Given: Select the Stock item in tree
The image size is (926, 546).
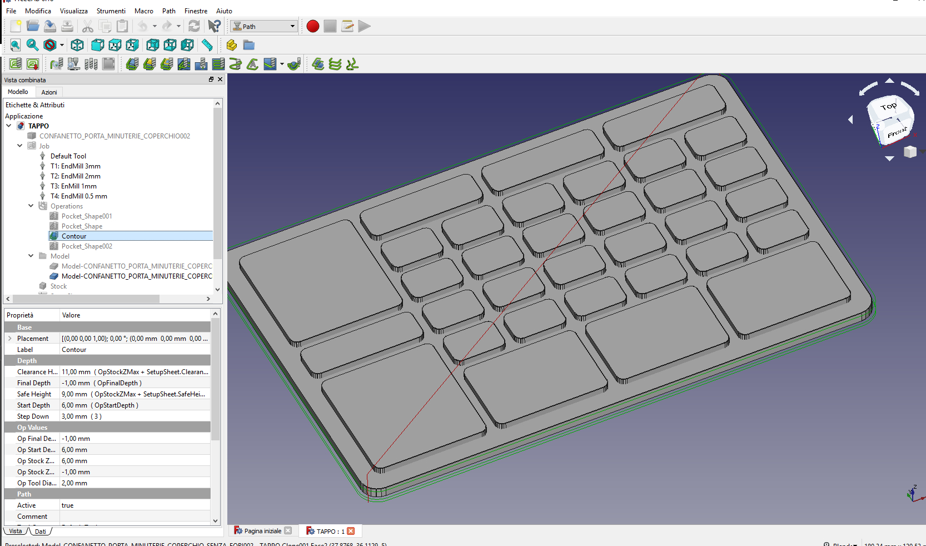Looking at the screenshot, I should pyautogui.click(x=58, y=286).
